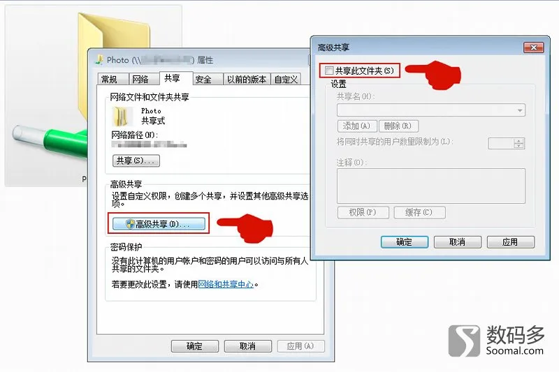Click 确定 in the Photo properties window
This screenshot has height=372, width=559.
[195, 346]
